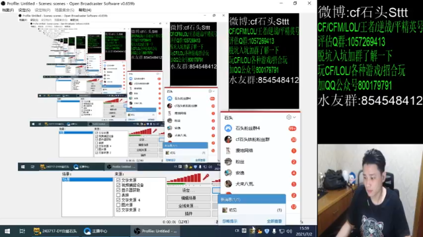Click the 水友群:854548412 overlay text

click(x=370, y=101)
